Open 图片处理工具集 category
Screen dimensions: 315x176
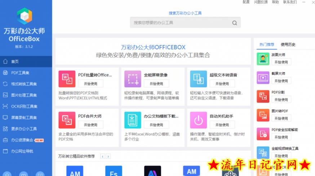pyautogui.click(x=26, y=95)
